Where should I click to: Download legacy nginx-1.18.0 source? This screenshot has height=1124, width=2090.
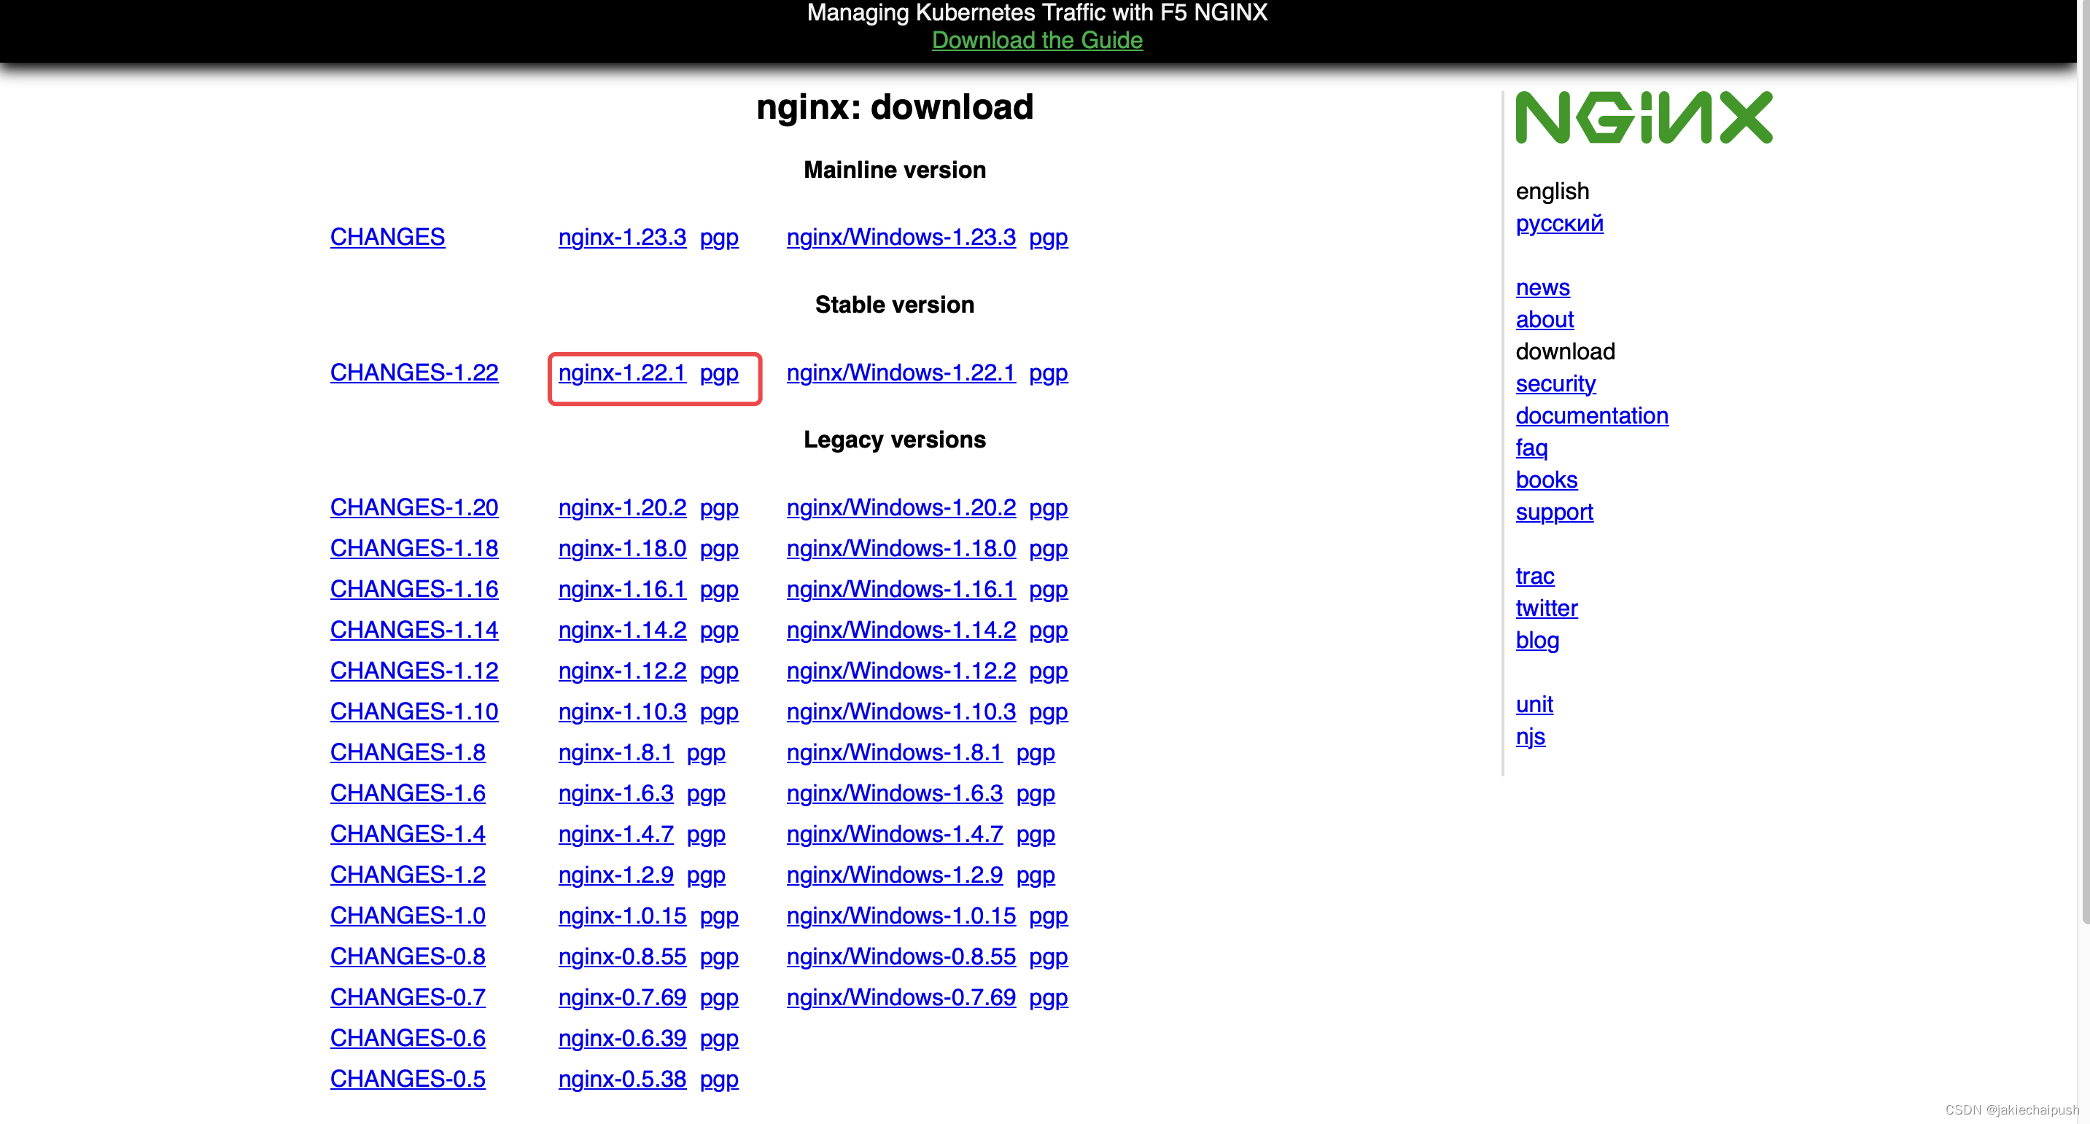621,548
